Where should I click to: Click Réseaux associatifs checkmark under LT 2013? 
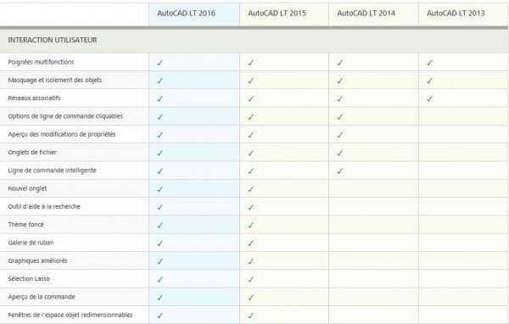pyautogui.click(x=429, y=99)
